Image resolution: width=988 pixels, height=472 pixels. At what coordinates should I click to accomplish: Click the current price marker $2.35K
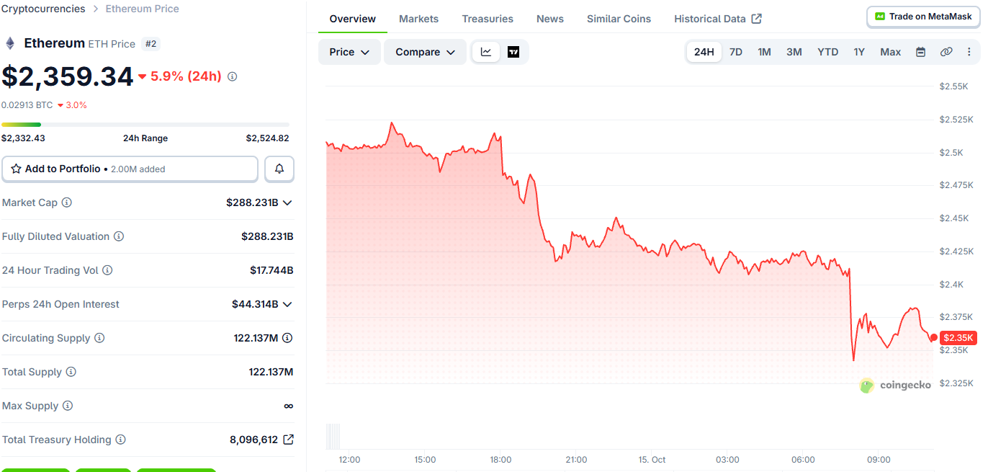[958, 337]
